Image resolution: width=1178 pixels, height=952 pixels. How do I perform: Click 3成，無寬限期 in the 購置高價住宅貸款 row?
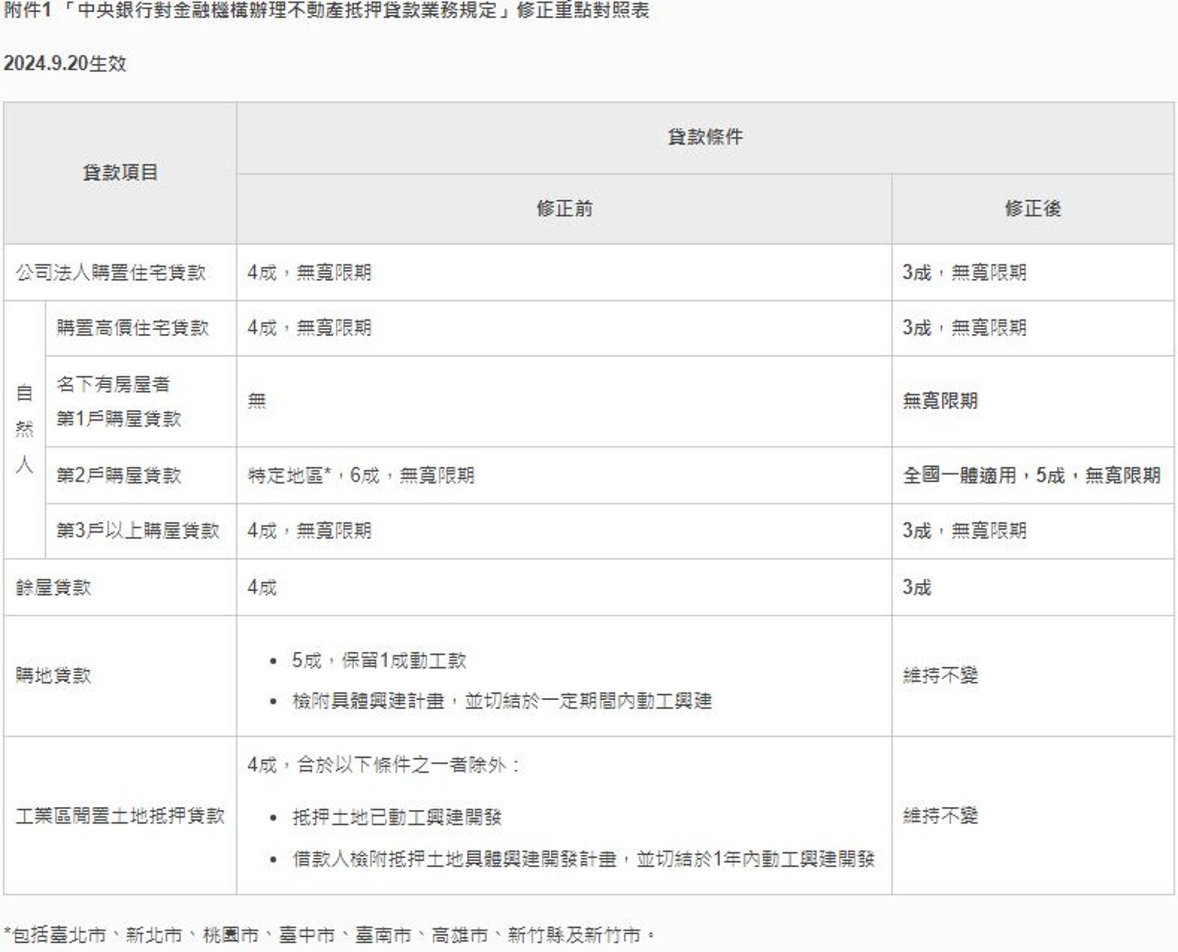pos(964,328)
